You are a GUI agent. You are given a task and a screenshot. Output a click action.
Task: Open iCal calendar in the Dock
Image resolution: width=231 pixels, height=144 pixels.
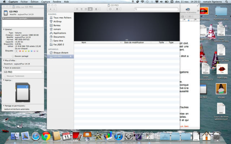66,136
